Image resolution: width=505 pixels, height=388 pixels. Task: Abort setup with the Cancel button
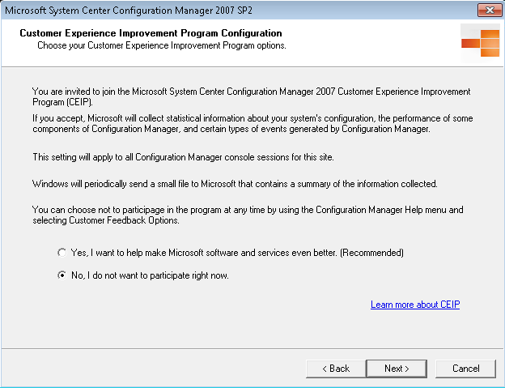click(465, 369)
